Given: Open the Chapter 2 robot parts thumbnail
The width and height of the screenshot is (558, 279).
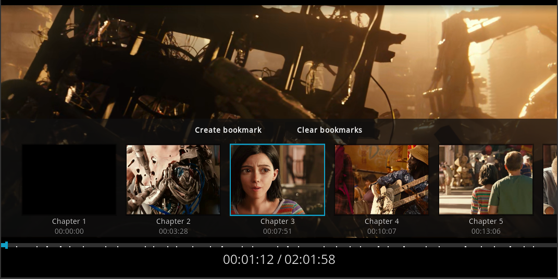Looking at the screenshot, I should pyautogui.click(x=173, y=180).
